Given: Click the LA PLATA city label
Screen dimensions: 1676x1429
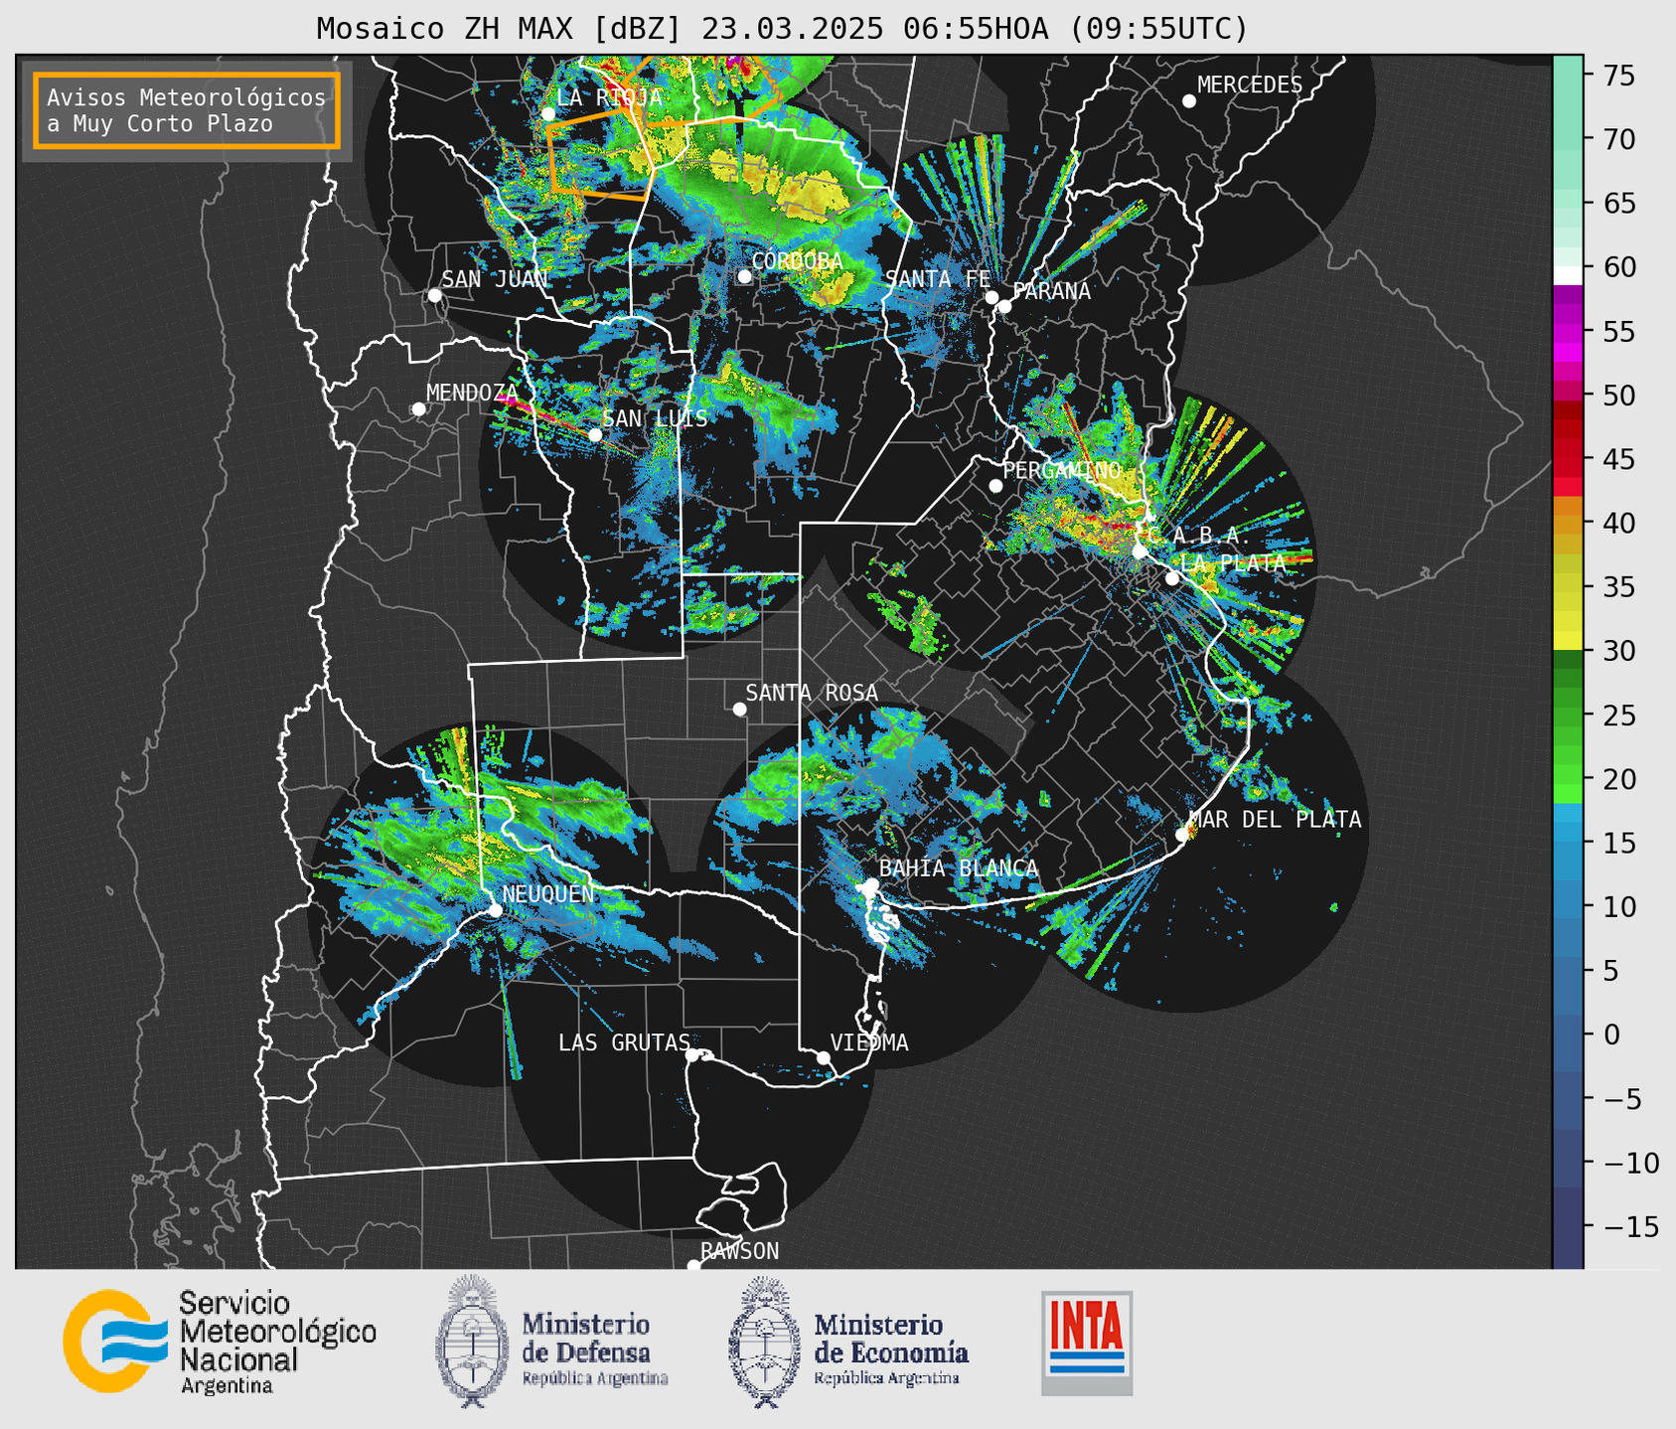Looking at the screenshot, I should click(x=1233, y=562).
